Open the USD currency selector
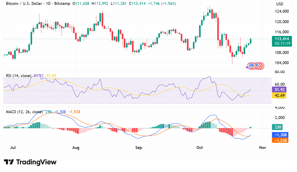Image resolution: width=297 pixels, height=172 pixels. (280, 4)
